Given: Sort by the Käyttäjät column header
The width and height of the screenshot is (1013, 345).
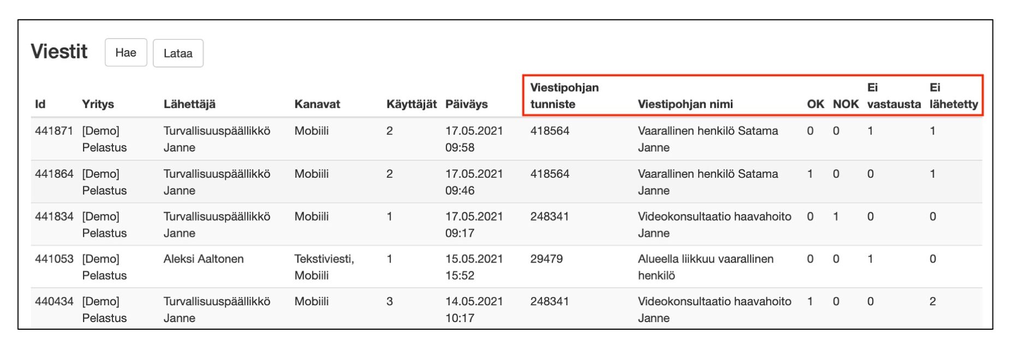Looking at the screenshot, I should [x=412, y=104].
